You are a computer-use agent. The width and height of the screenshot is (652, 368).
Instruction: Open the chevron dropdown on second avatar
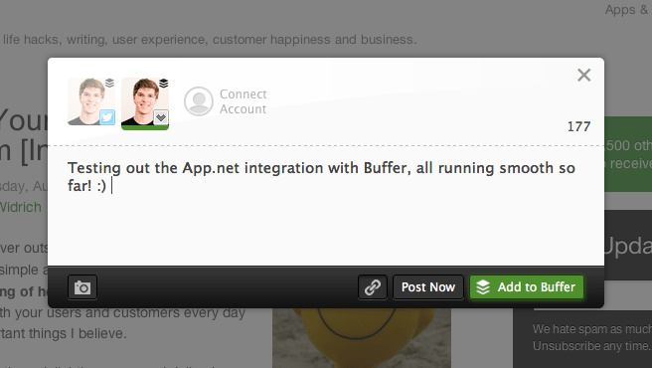(x=161, y=117)
